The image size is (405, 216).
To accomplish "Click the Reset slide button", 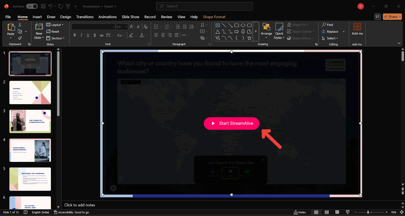I will (x=53, y=31).
